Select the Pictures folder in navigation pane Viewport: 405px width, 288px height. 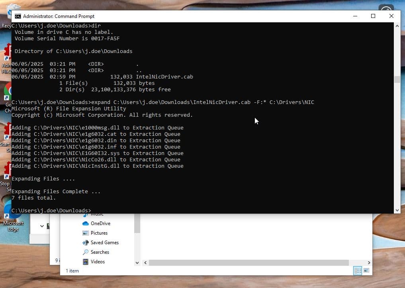99,233
